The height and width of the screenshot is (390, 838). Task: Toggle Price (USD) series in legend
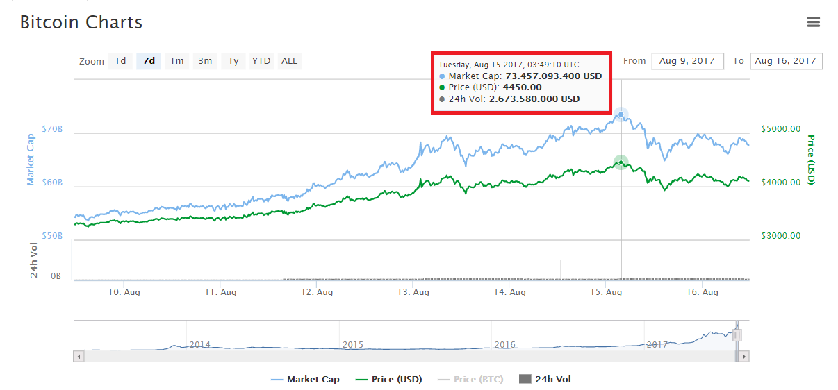click(388, 380)
